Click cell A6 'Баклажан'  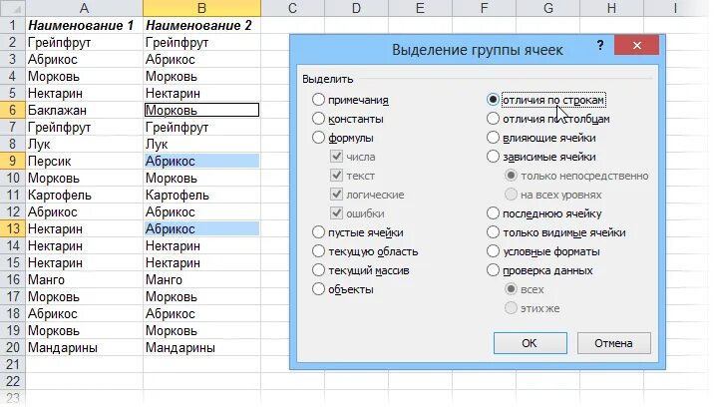tap(84, 110)
